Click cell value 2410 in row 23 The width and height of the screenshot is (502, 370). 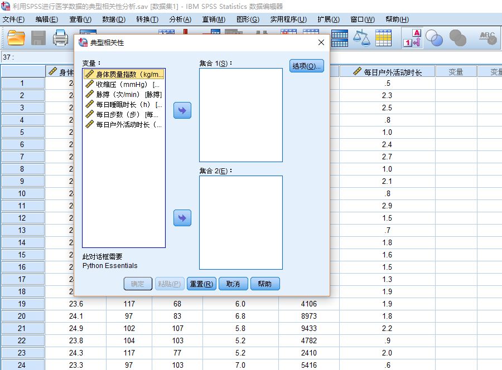coord(308,353)
